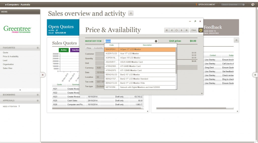258x143 pixels.
Task: Select quote 1025 Cash Sales row
Action: tap(98, 101)
